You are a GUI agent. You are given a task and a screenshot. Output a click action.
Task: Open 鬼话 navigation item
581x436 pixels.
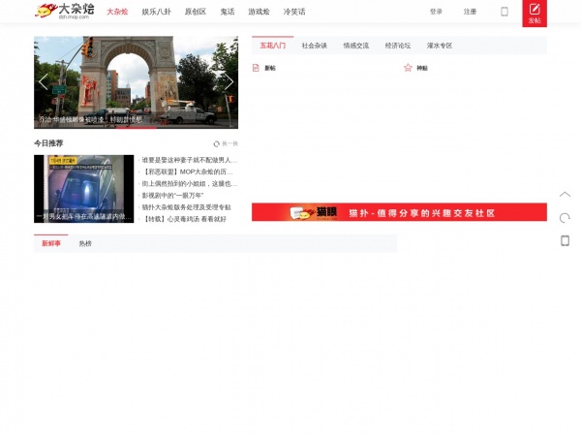pos(228,12)
